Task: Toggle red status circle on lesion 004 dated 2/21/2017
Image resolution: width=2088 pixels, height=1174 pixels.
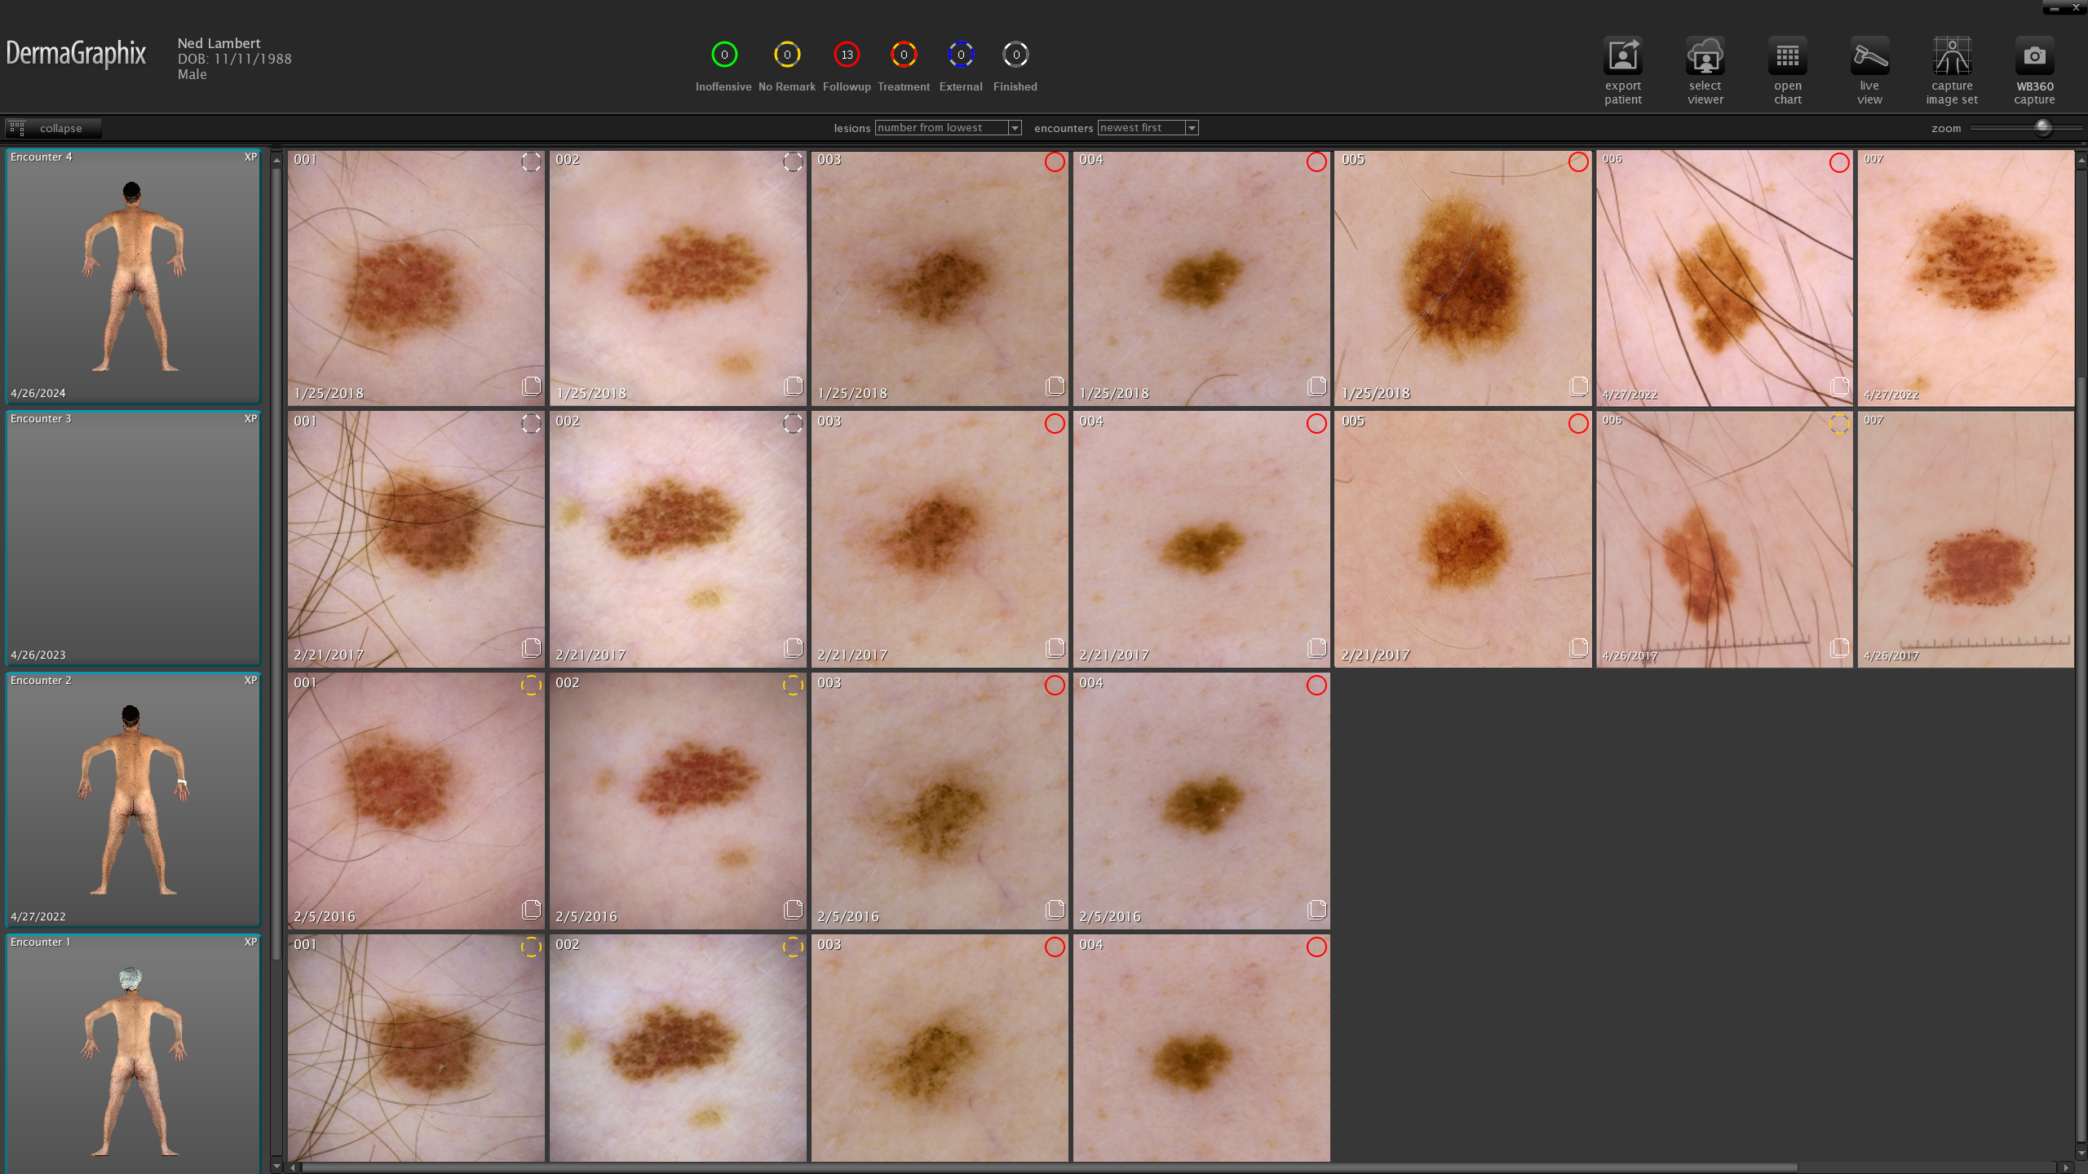Action: tap(1316, 423)
